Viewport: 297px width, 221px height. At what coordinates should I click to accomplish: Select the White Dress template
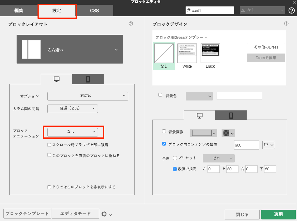[x=187, y=56]
